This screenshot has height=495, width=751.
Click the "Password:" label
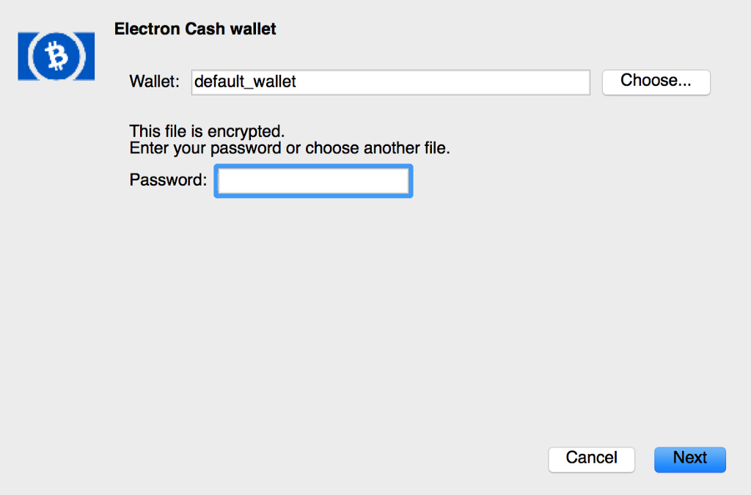[168, 180]
